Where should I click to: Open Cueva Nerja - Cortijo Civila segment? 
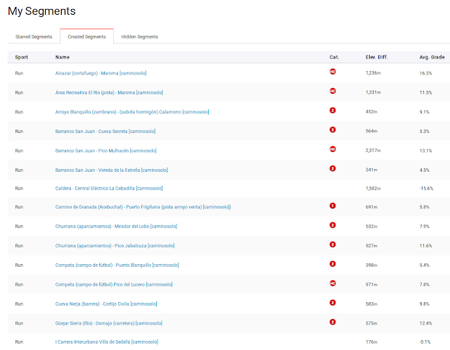106,303
